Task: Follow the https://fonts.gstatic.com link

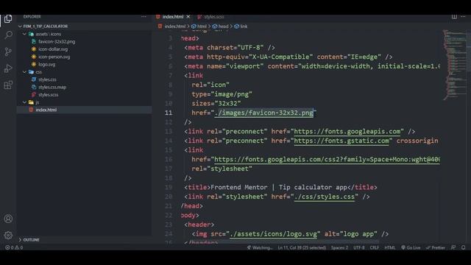Action: pos(341,141)
